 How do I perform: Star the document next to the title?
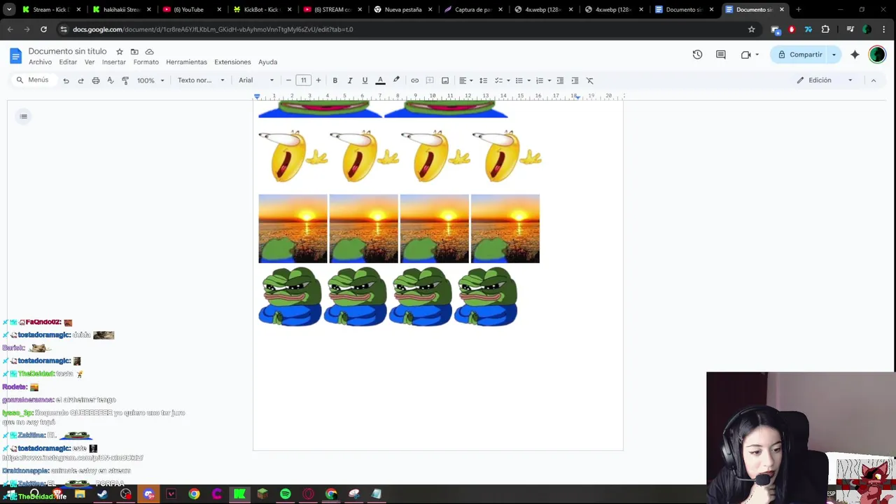click(120, 52)
